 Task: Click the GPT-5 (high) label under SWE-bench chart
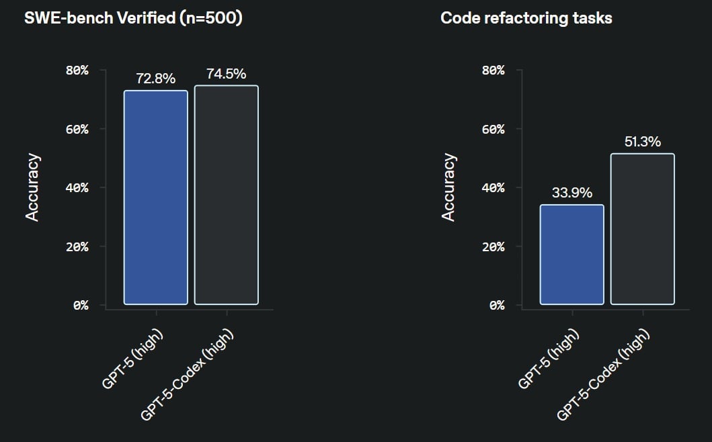[x=132, y=359]
